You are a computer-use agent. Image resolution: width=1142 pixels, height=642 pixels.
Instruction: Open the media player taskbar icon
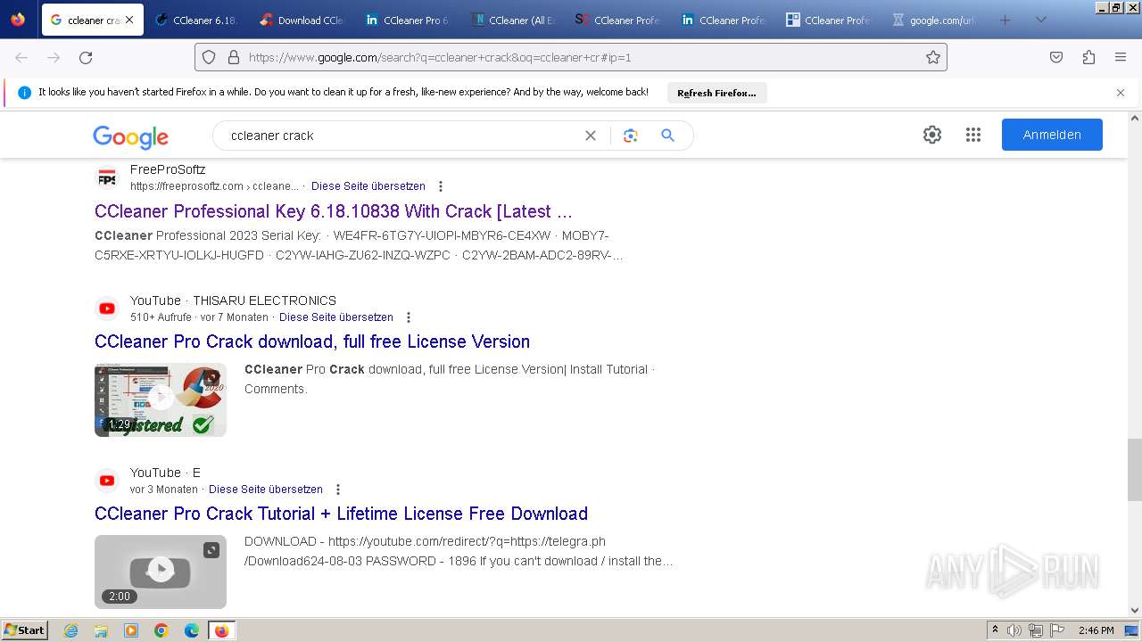[131, 630]
